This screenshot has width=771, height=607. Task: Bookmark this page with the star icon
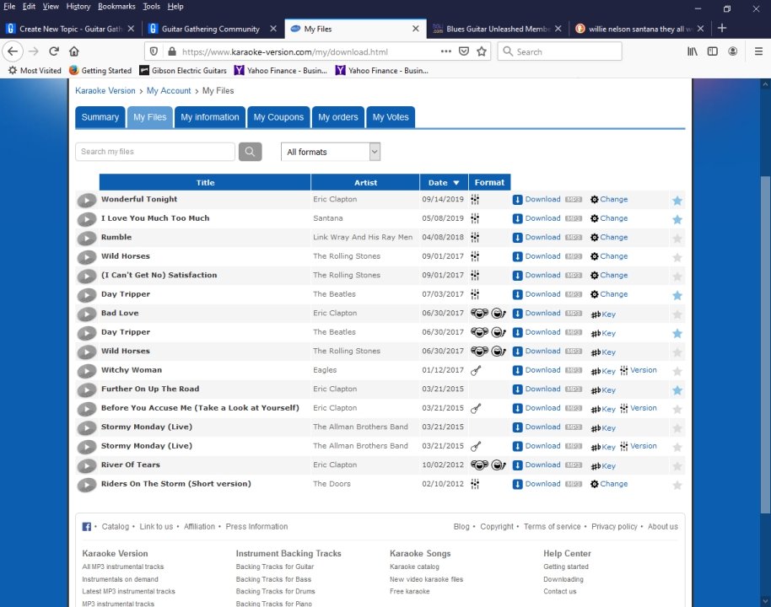[x=482, y=51]
